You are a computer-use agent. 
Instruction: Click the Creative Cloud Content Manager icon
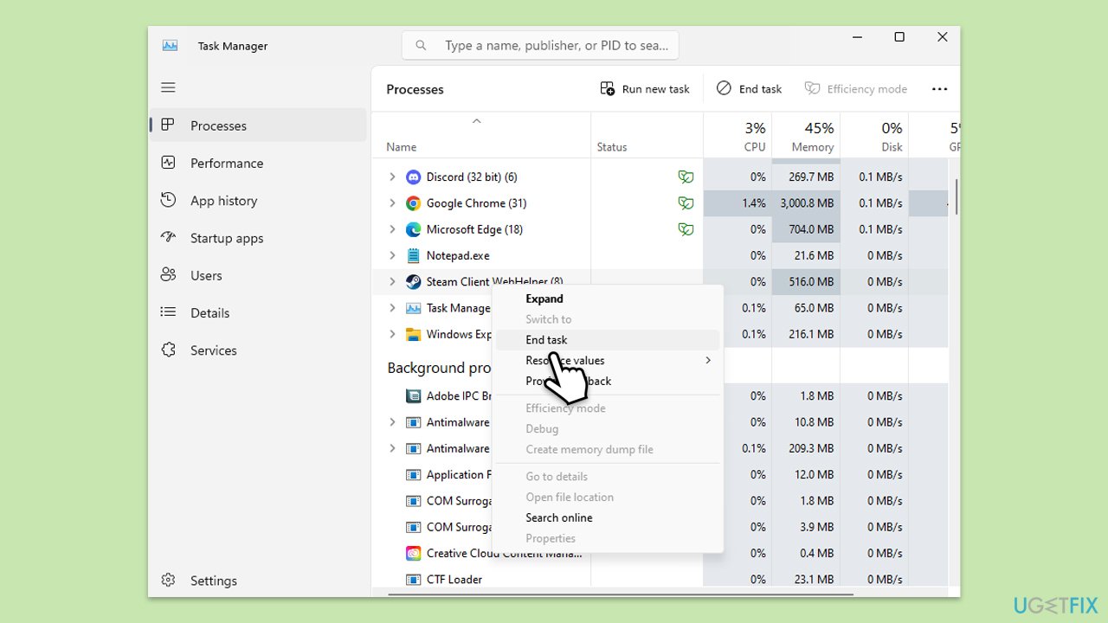pyautogui.click(x=413, y=553)
